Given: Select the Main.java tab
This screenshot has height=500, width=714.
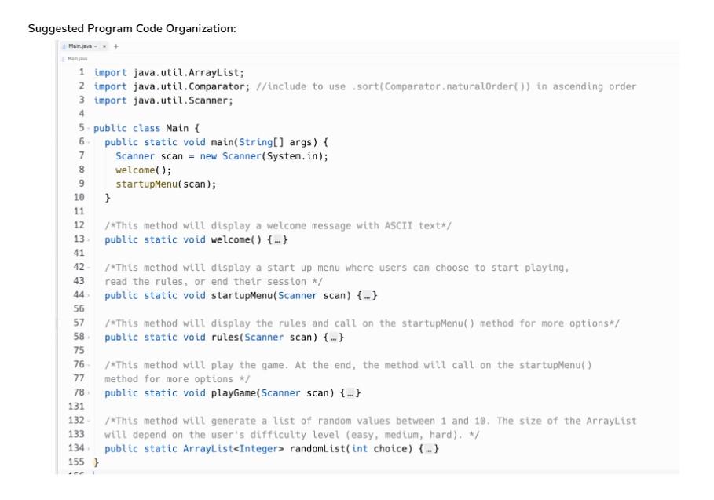Looking at the screenshot, I should tap(80, 48).
